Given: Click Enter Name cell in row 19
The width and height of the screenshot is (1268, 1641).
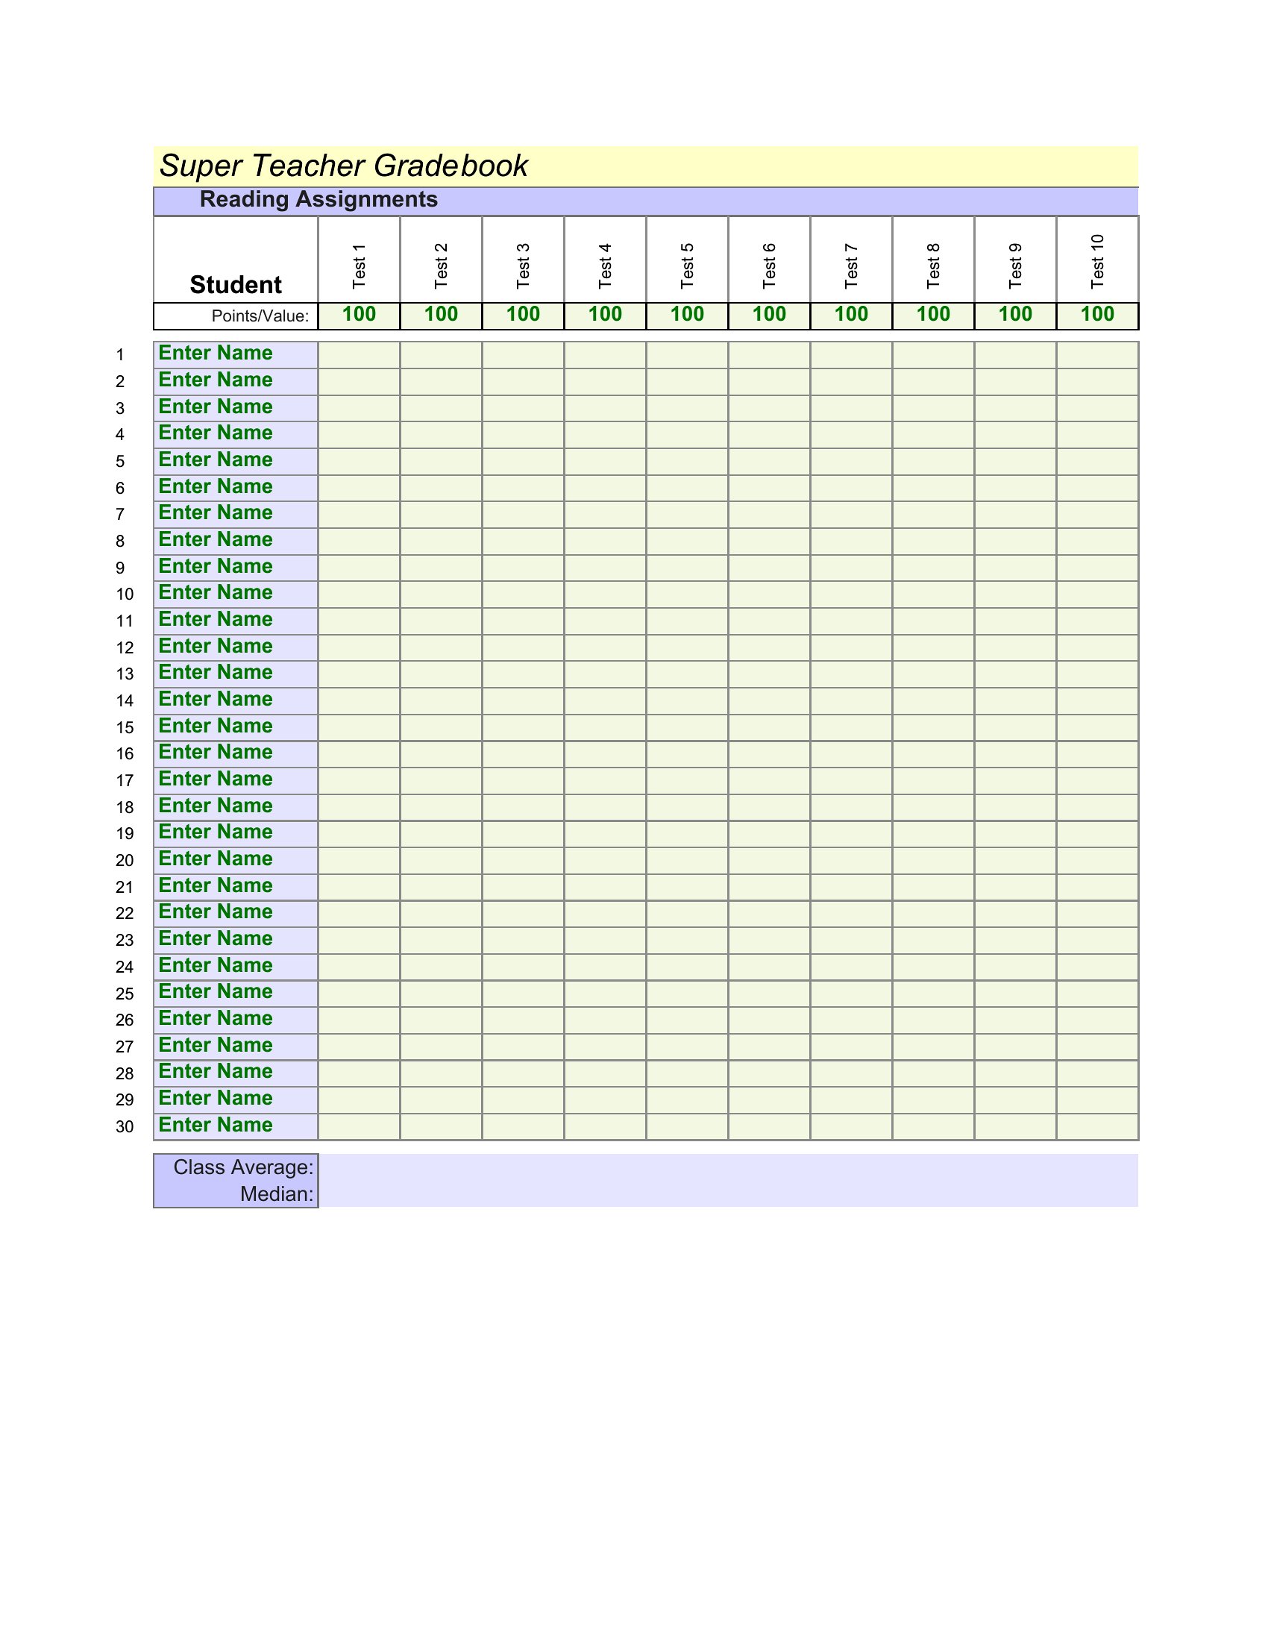Looking at the screenshot, I should point(236,833).
